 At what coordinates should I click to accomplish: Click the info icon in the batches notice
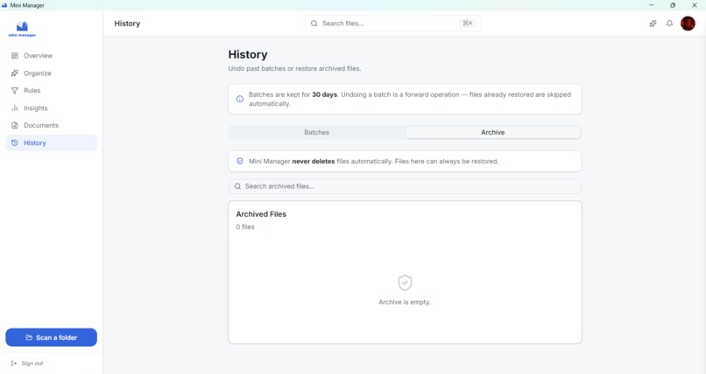[x=239, y=99]
